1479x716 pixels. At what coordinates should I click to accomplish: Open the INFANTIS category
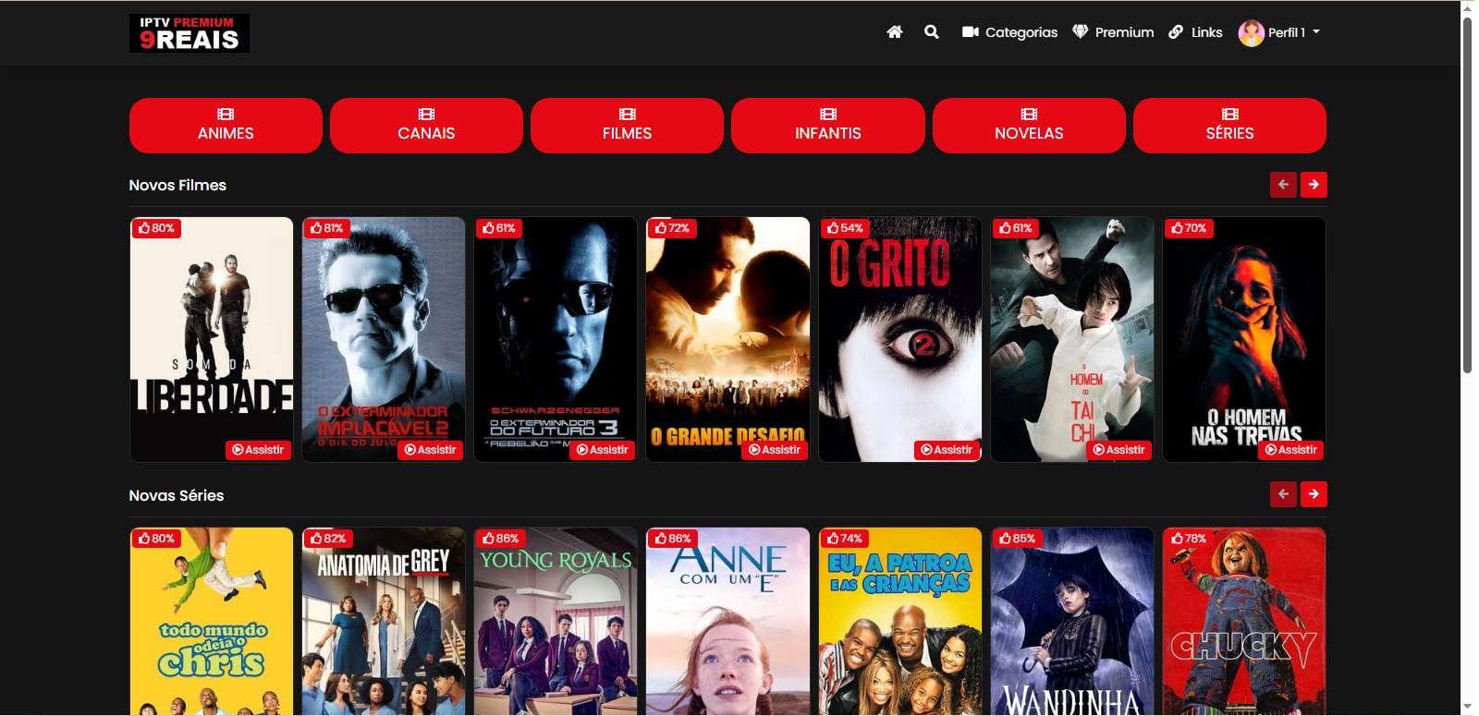pos(828,126)
